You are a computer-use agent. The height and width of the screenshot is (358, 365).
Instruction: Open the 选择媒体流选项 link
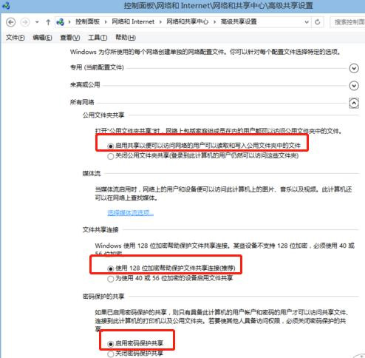[131, 212]
